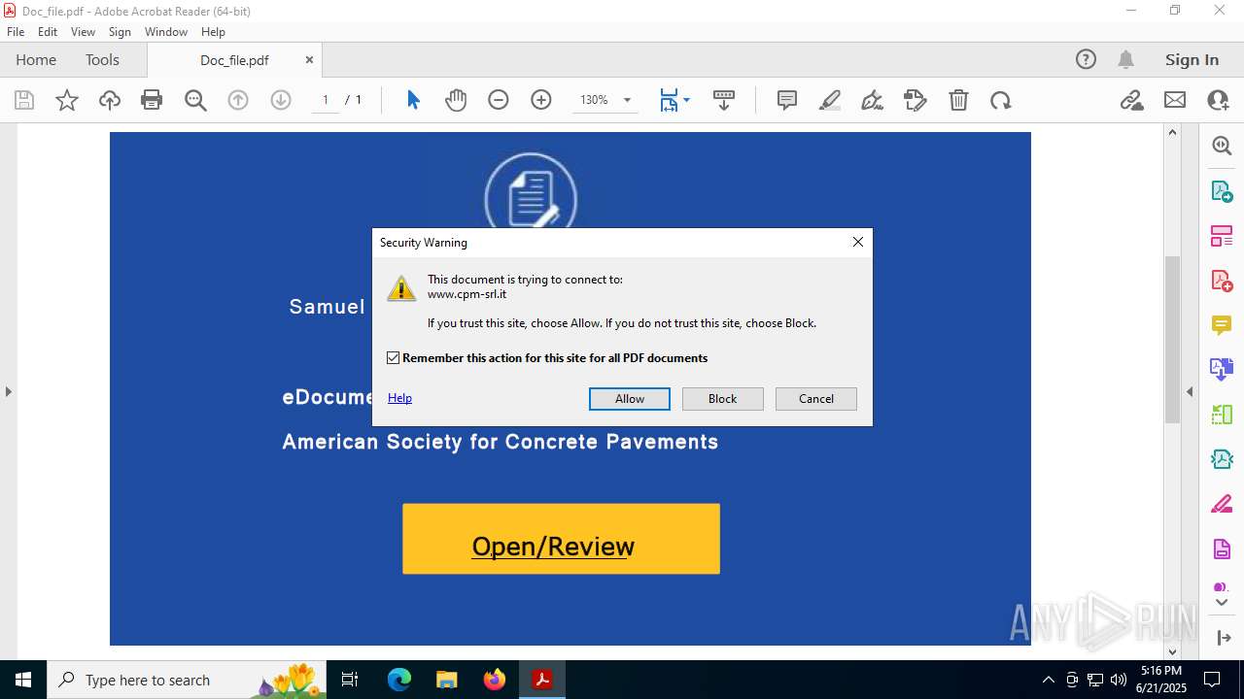This screenshot has width=1244, height=699.
Task: Close the Doc_file.pdf tab
Action: pyautogui.click(x=309, y=59)
